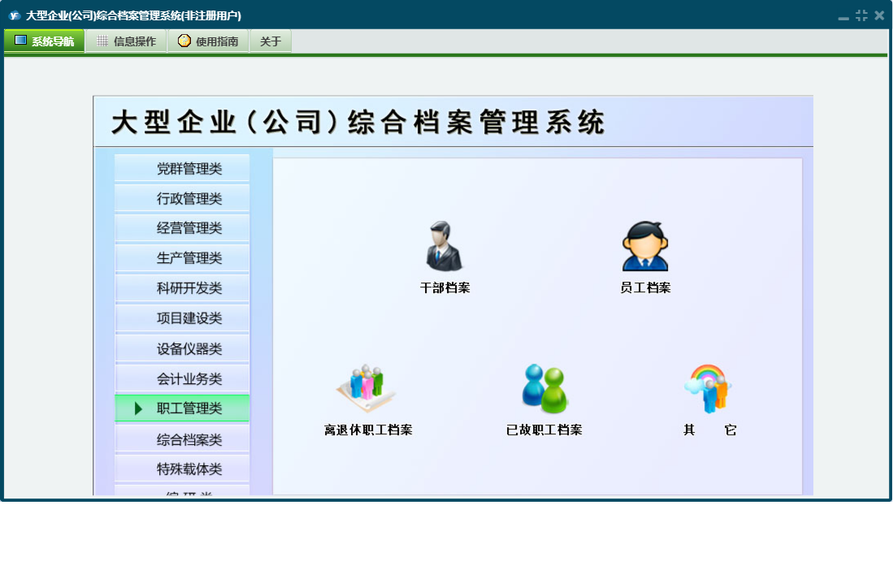Open the 已故职工档案 two-people icon
This screenshot has height=587, width=893.
(544, 388)
